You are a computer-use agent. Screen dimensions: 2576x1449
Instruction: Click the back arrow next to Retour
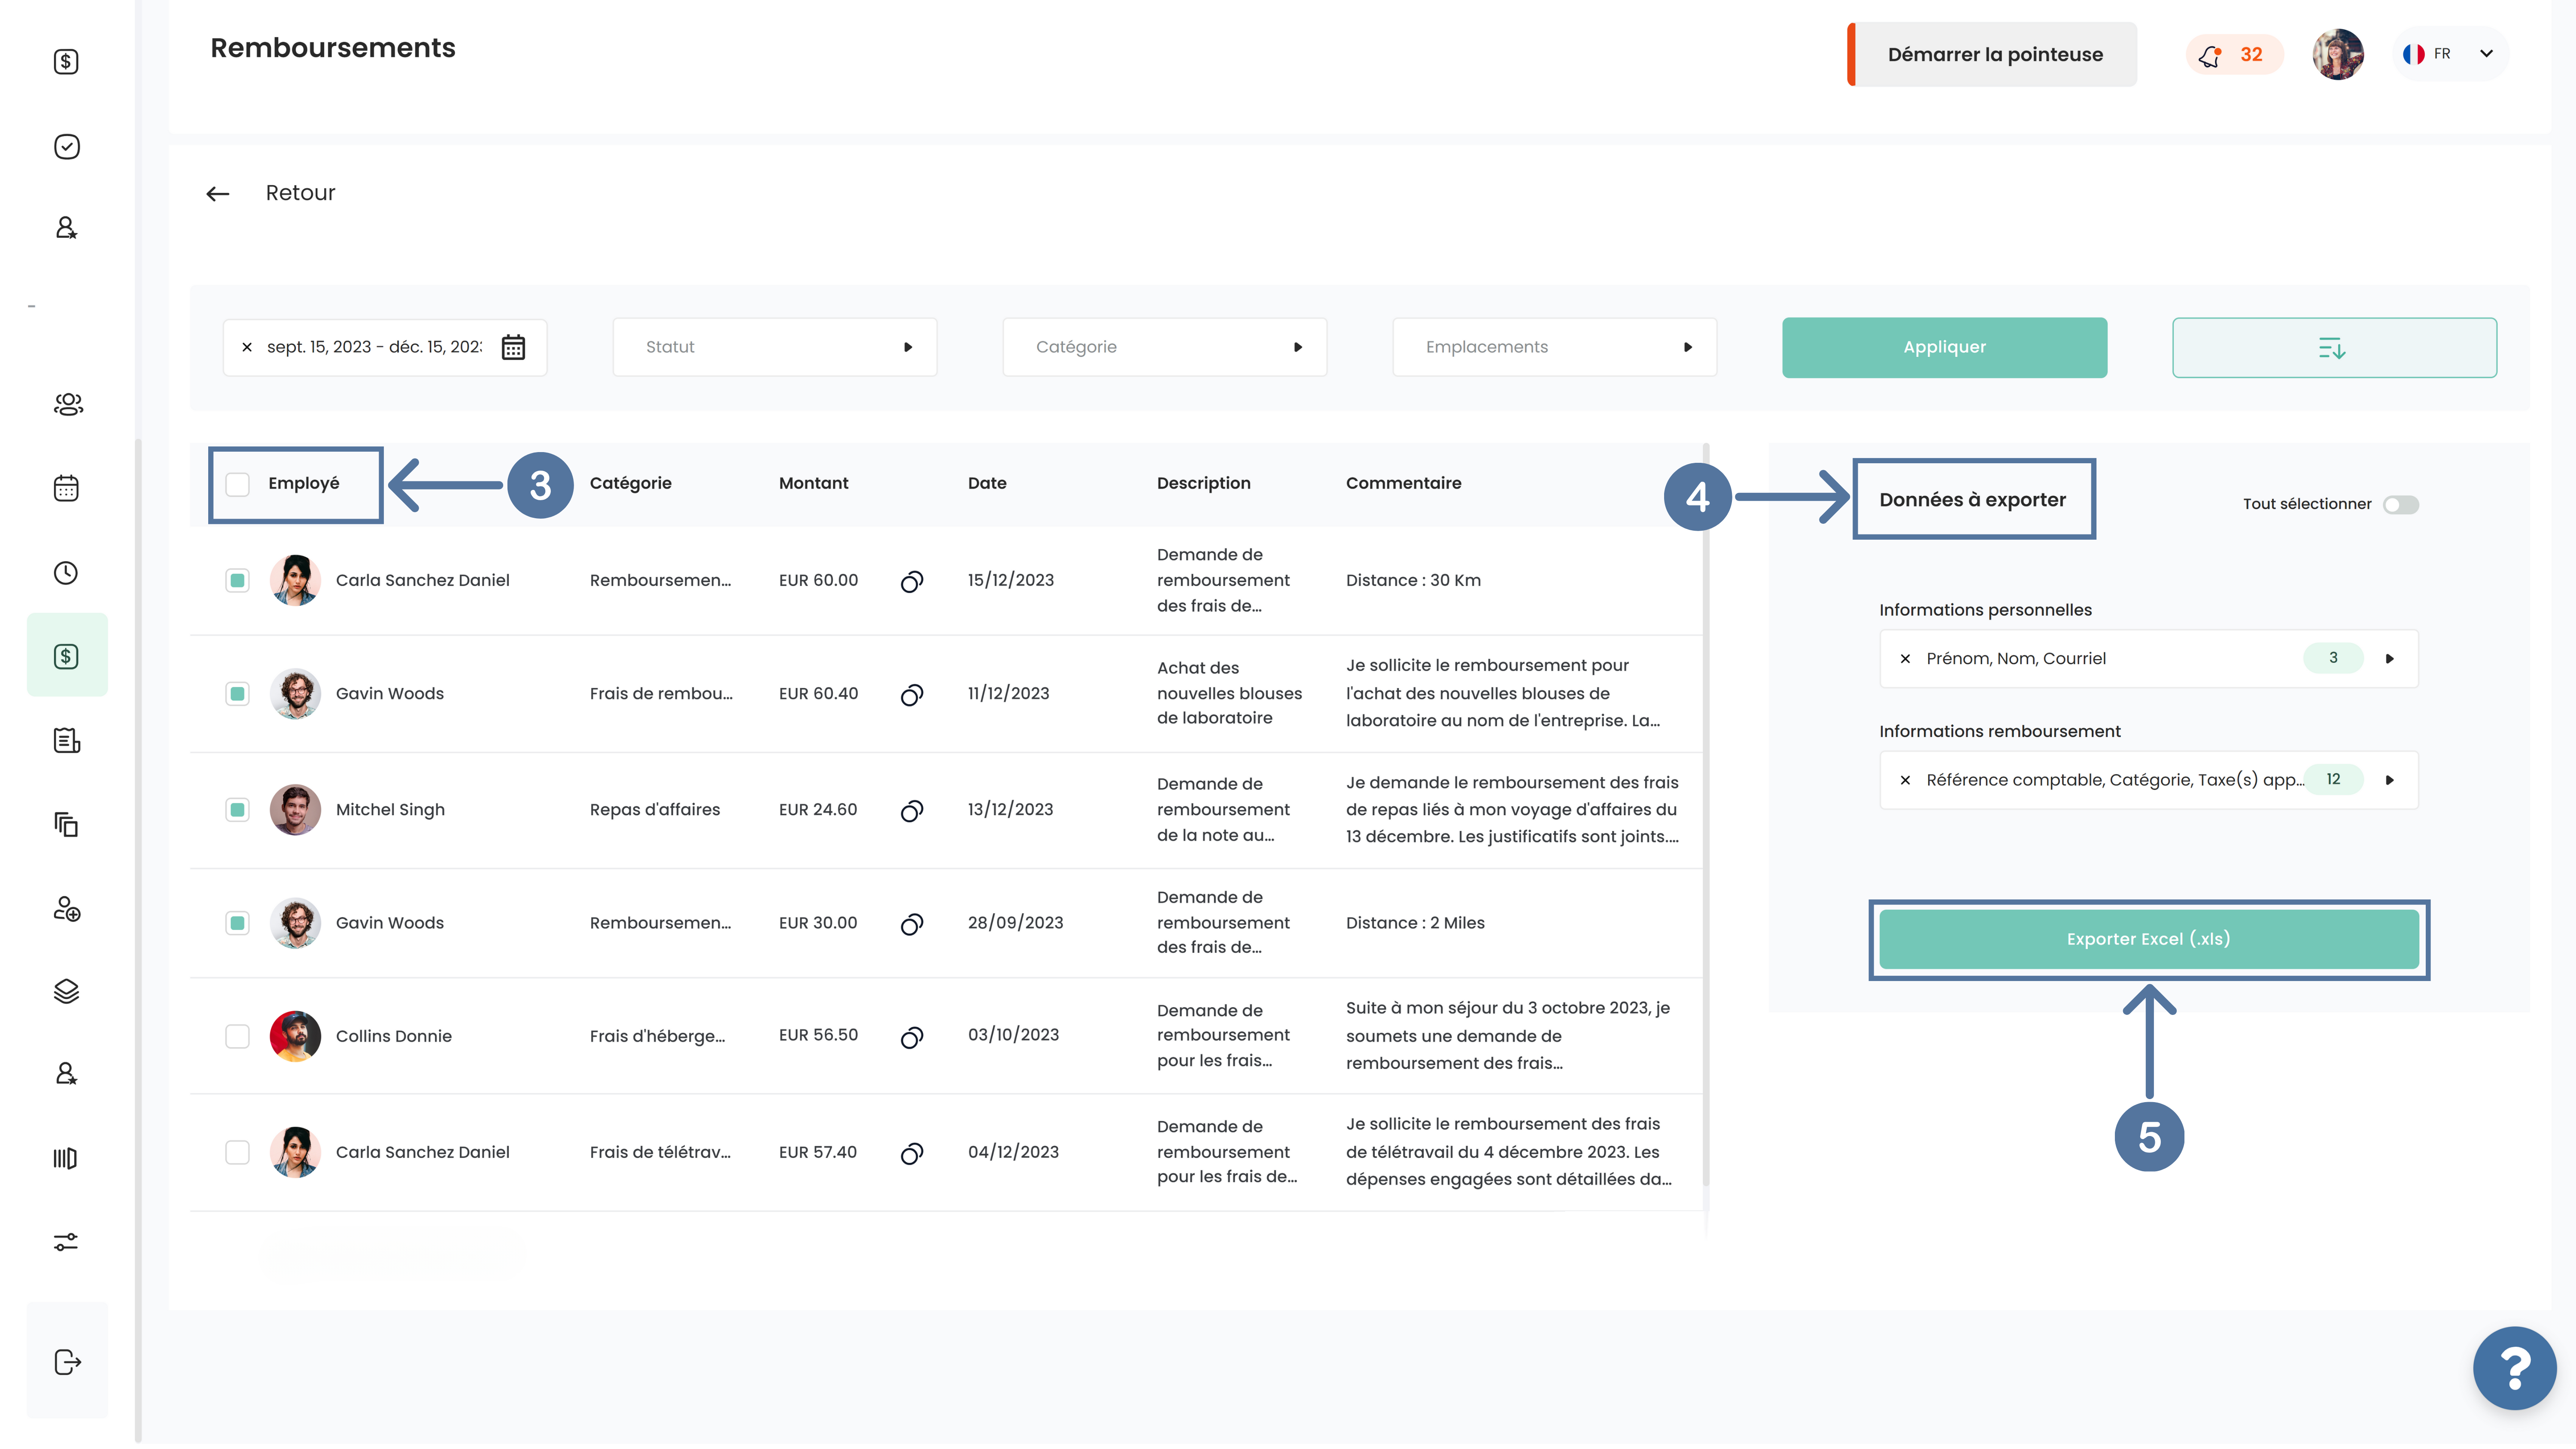tap(218, 194)
